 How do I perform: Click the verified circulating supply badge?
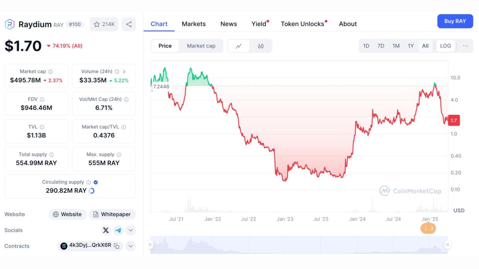click(96, 182)
